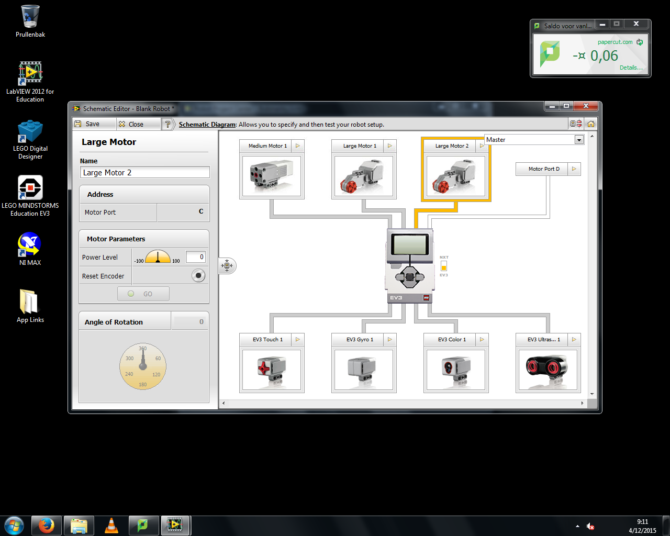Select the EV3 Color 1 sensor image
This screenshot has width=670, height=536.
tap(456, 370)
